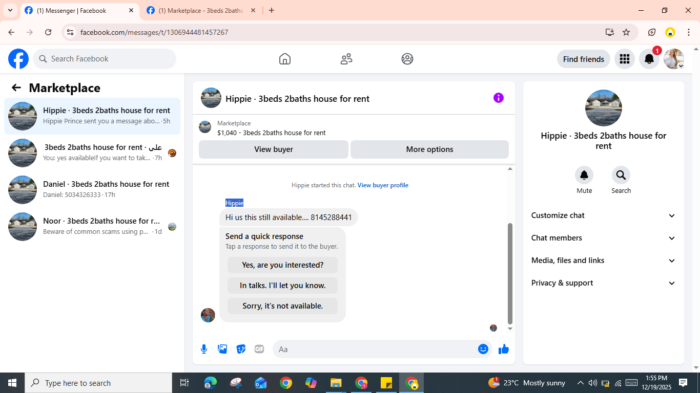Click taskbar 'Type here to search' box

click(98, 383)
